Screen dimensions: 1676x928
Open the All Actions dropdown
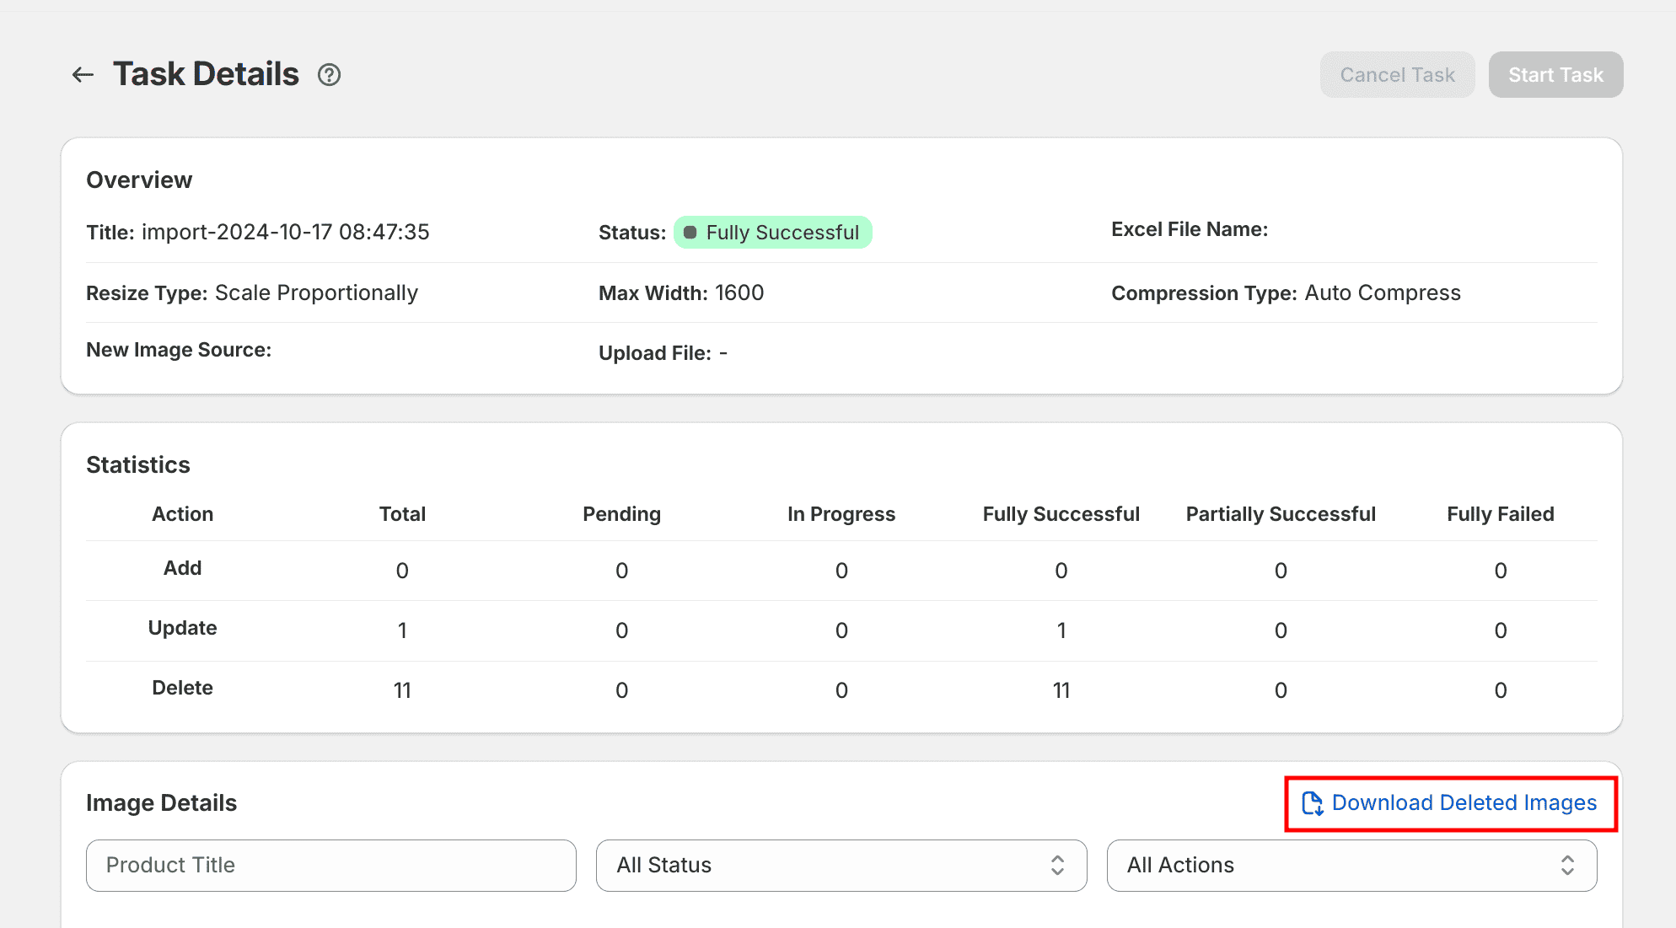(x=1351, y=866)
